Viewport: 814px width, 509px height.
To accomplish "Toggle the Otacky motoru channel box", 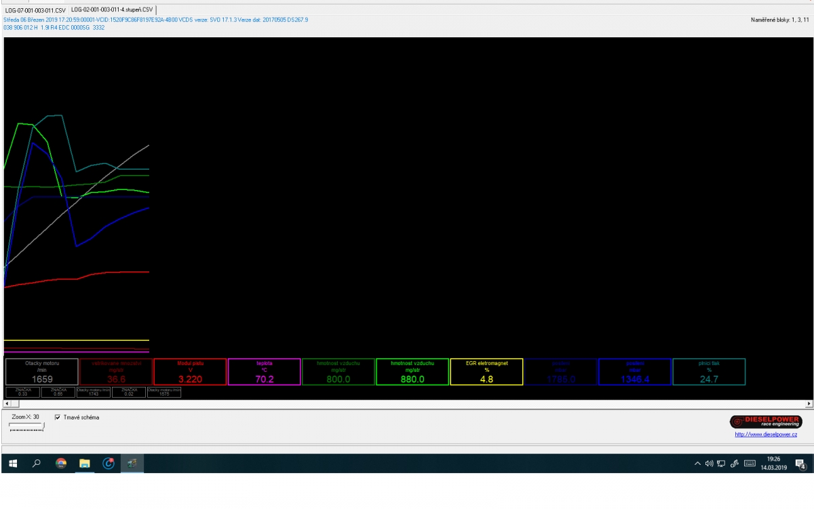I will 42,372.
